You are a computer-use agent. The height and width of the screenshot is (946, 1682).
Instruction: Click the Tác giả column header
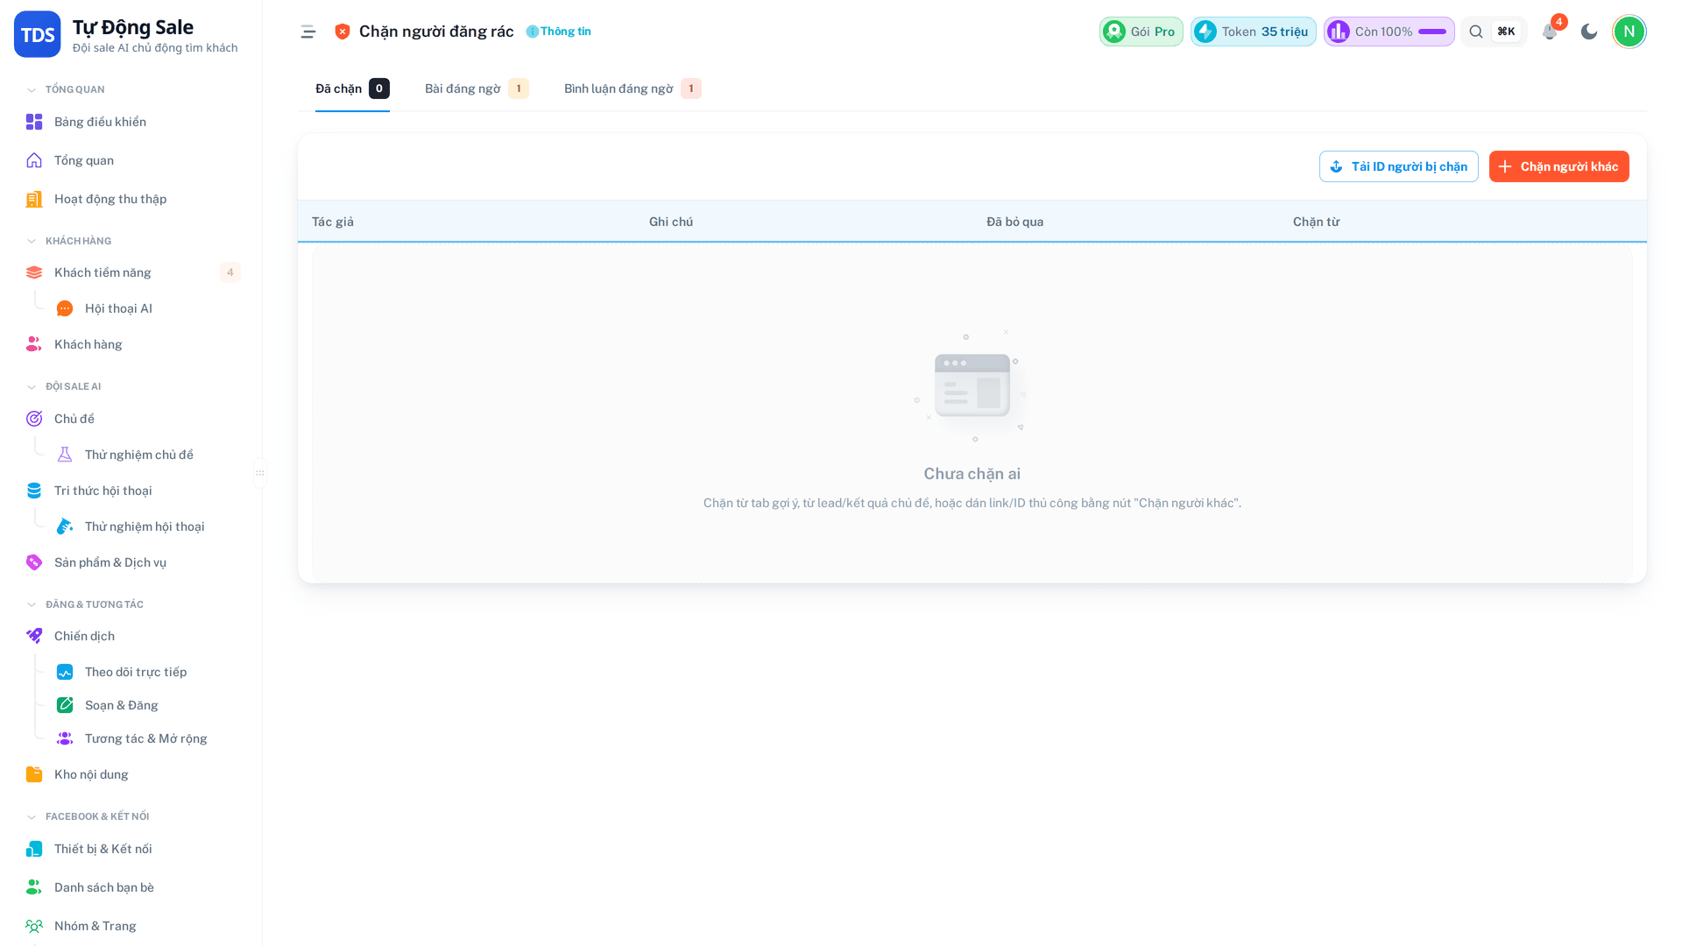[333, 222]
